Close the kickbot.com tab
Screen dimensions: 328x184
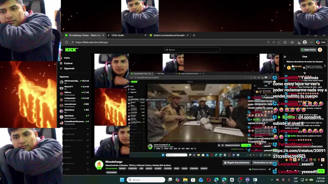pos(188,35)
